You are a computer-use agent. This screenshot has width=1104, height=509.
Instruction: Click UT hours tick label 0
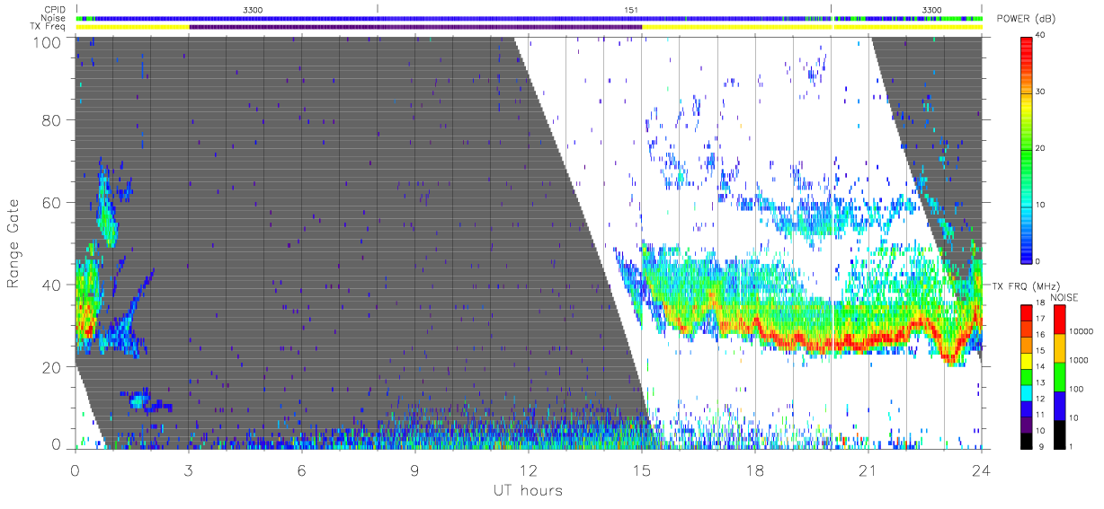point(76,470)
